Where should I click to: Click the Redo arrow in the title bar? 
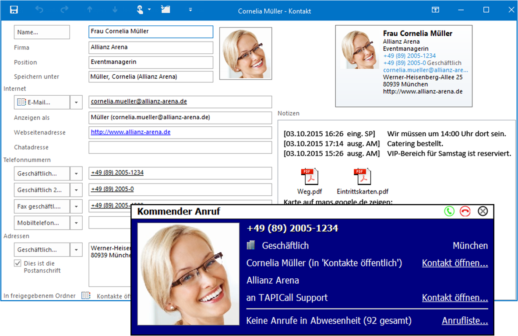pos(64,10)
